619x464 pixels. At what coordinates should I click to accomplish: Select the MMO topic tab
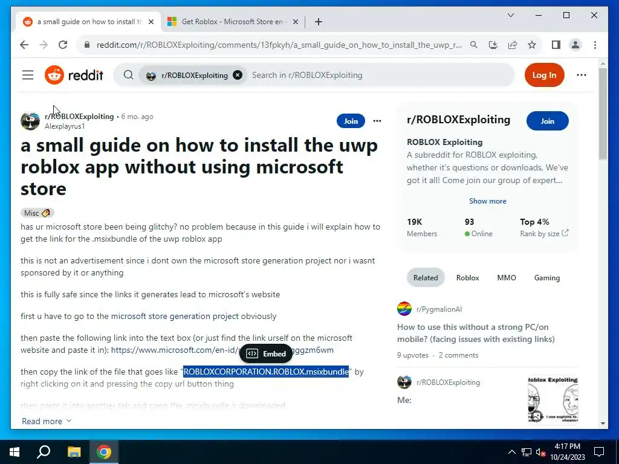pos(507,278)
